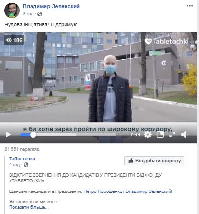Like the page with Вподобати сторінку
The height and width of the screenshot is (214, 199).
[x=154, y=161]
